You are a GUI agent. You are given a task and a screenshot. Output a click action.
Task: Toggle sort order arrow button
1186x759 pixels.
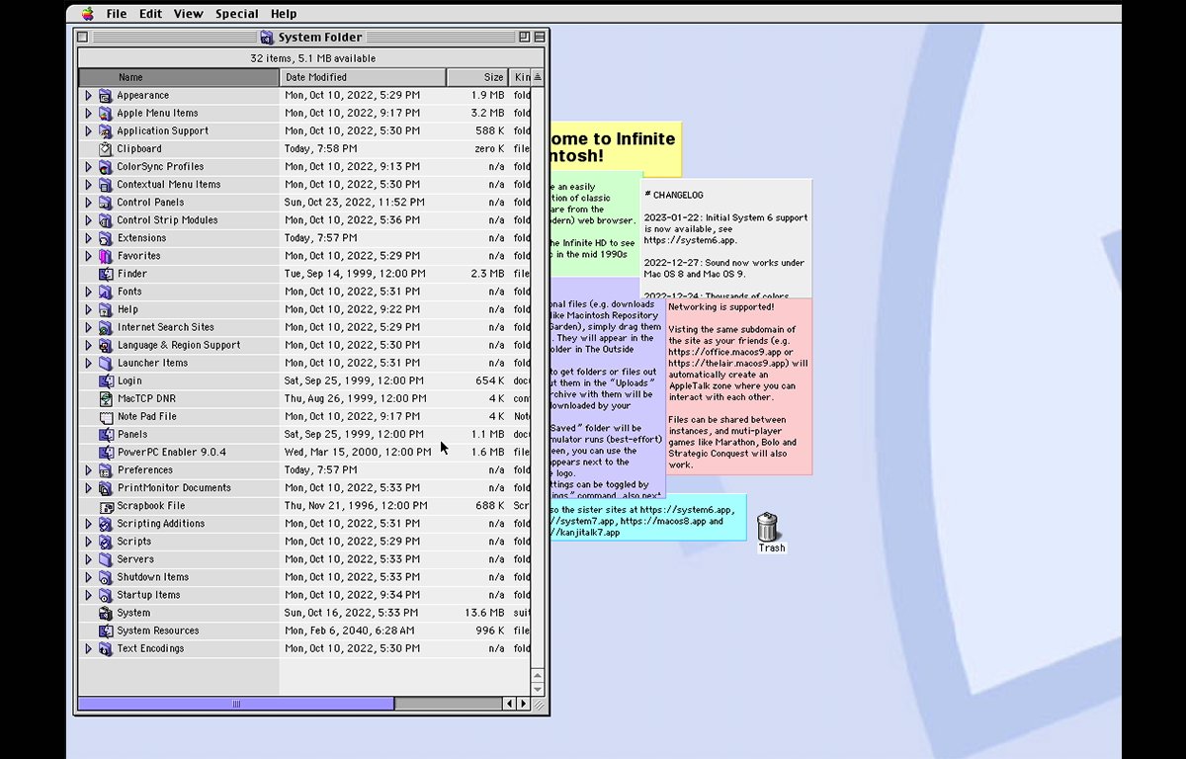538,77
